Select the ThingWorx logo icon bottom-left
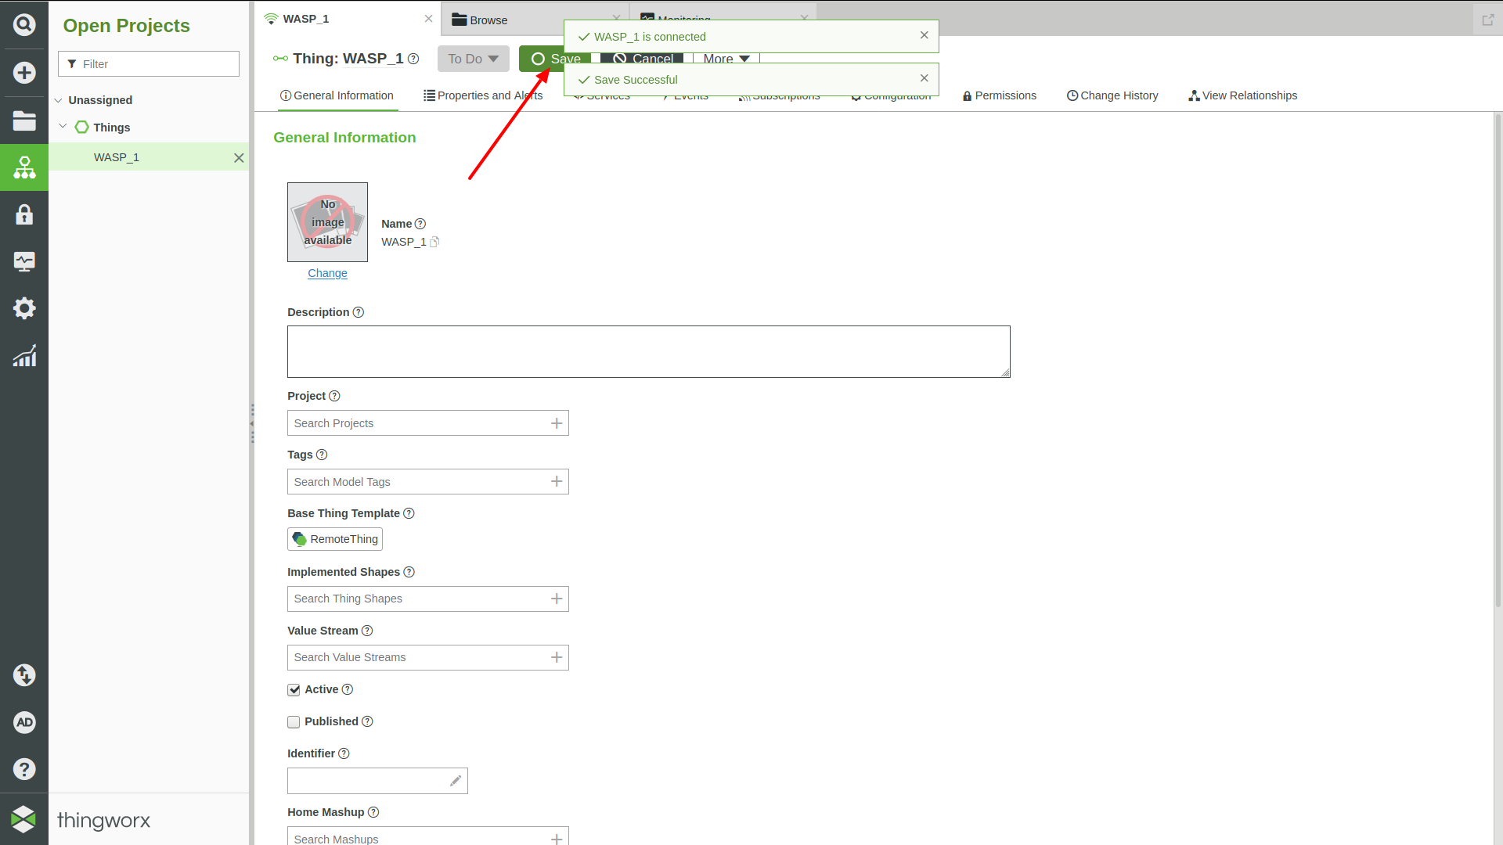 23,820
